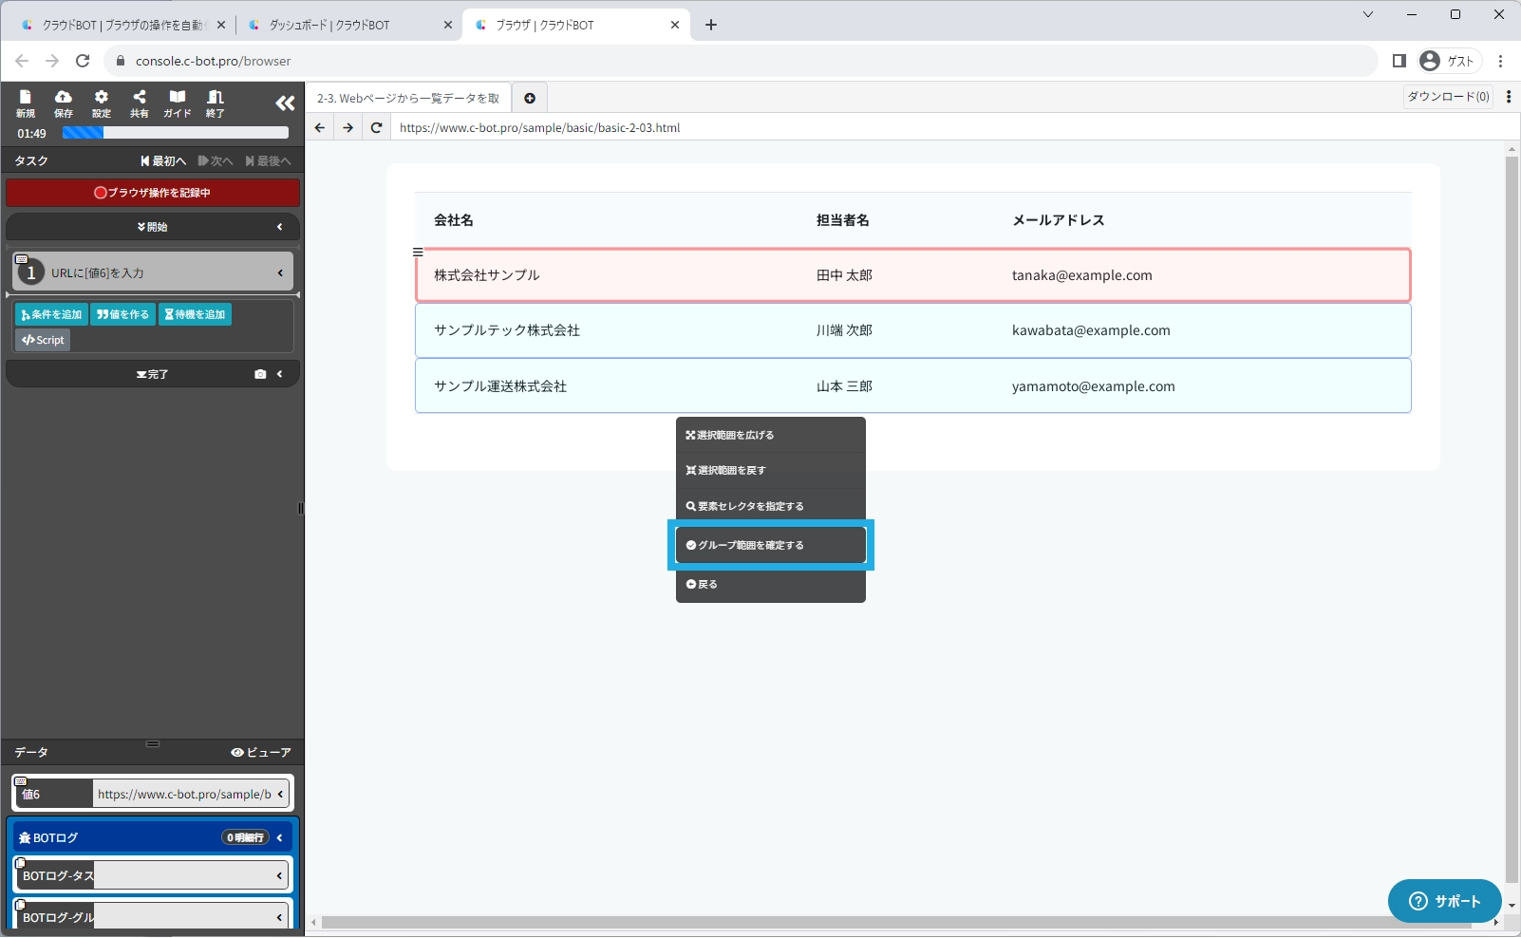1521x938 pixels.
Task: Click the 条件を追加 button
Action: point(51,314)
